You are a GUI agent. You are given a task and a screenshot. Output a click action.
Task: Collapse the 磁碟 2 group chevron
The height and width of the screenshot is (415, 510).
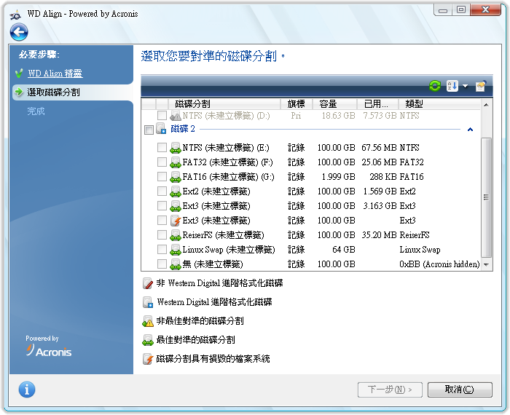[470, 130]
